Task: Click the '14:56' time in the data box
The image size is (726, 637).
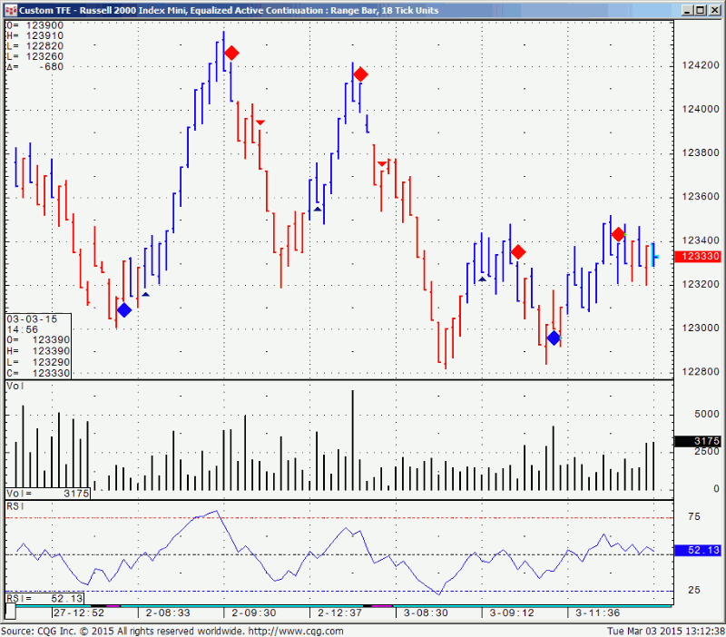Action: pyautogui.click(x=22, y=329)
